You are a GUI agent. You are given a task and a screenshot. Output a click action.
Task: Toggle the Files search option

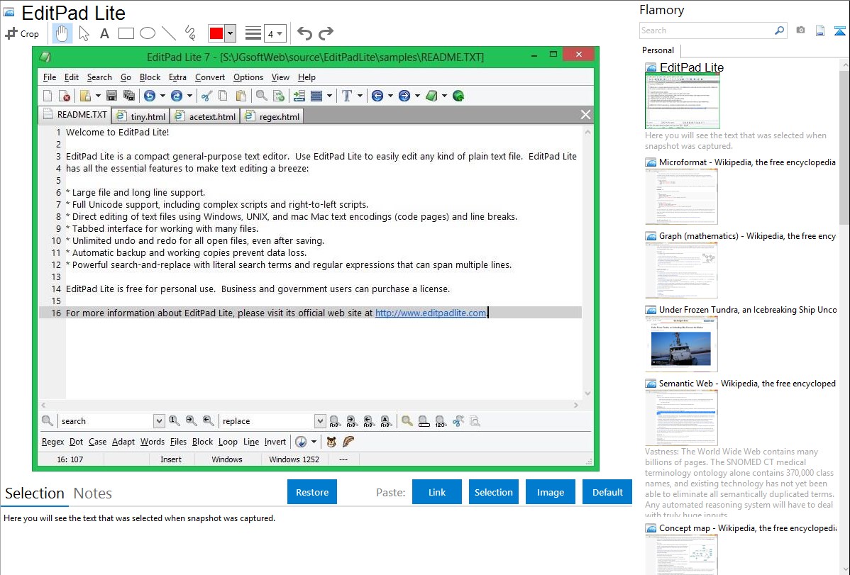[x=178, y=442]
